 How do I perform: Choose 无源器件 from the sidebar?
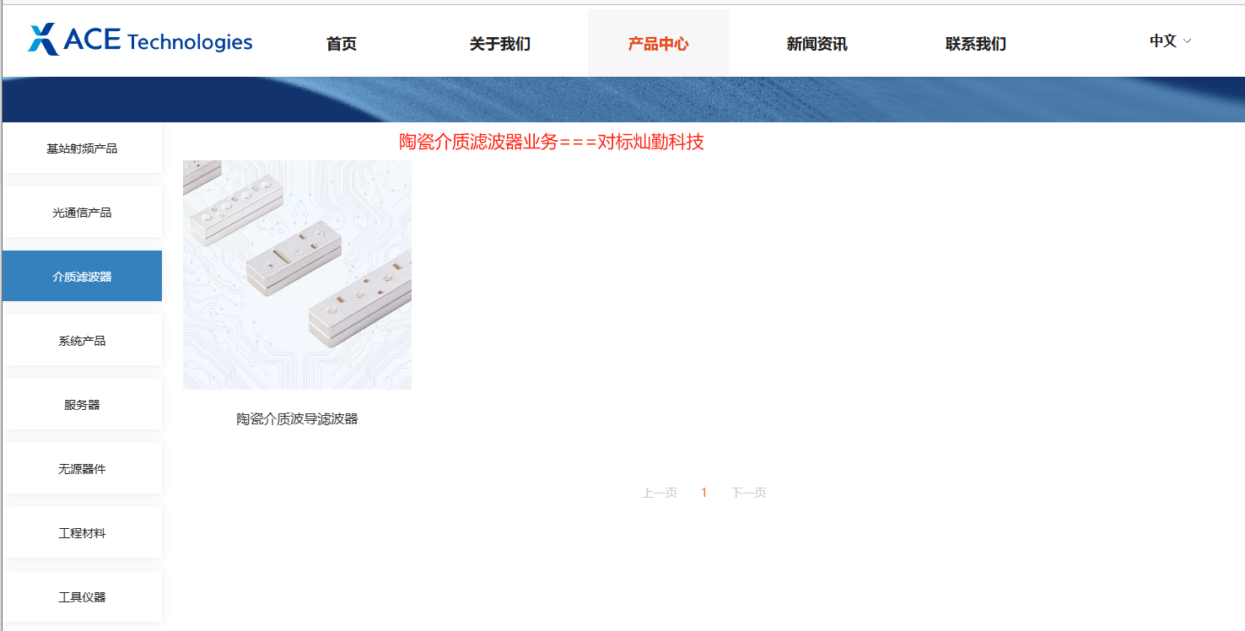tap(82, 469)
